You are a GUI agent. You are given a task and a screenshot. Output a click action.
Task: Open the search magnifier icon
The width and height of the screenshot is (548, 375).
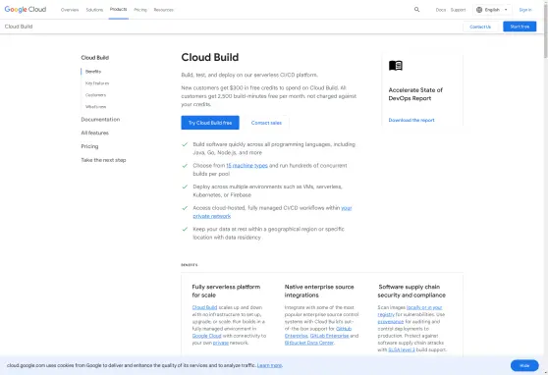coord(416,10)
